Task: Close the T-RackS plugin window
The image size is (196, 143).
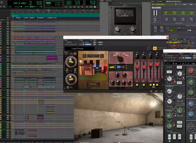Action: (x=167, y=38)
